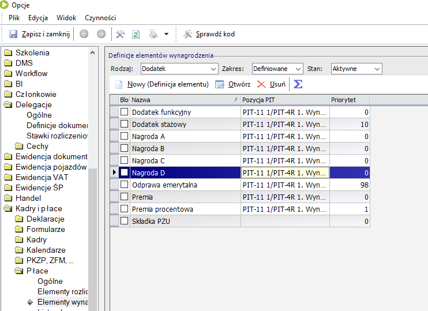Click the Nowy (Definicja elementu) page icon

pos(119,84)
